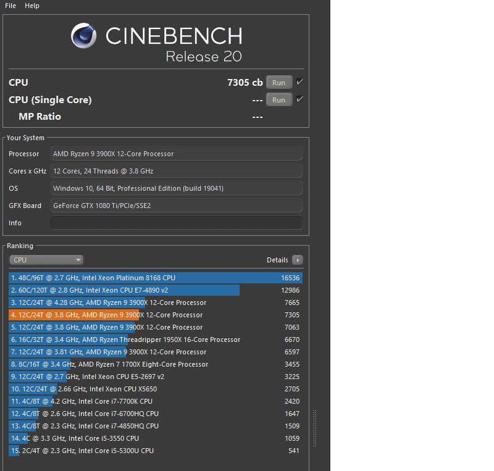This screenshot has width=494, height=471.
Task: Click the Cores x GHz field
Action: [176, 171]
